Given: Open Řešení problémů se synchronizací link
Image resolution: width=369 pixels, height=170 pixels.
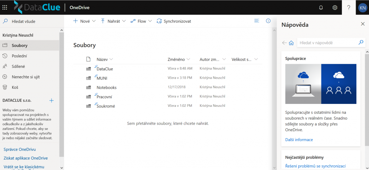Looking at the screenshot, I should coord(315,166).
